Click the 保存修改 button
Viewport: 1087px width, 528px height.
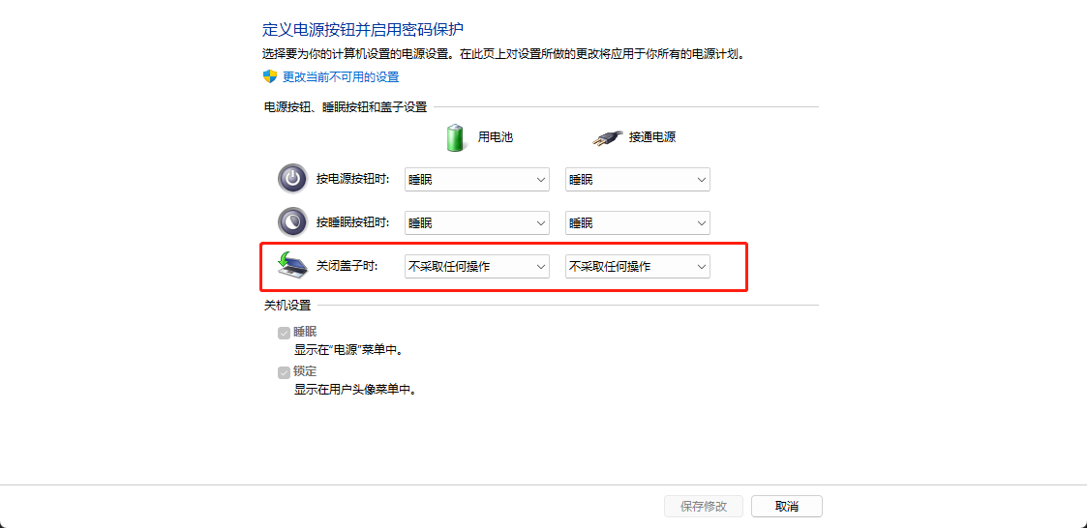(x=704, y=507)
